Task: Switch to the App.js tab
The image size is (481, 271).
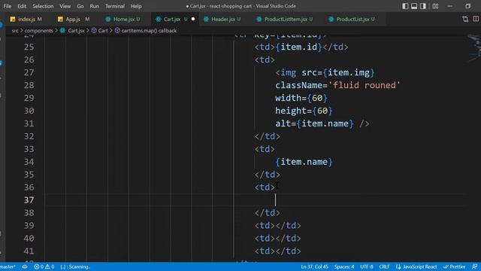Action: [74, 19]
